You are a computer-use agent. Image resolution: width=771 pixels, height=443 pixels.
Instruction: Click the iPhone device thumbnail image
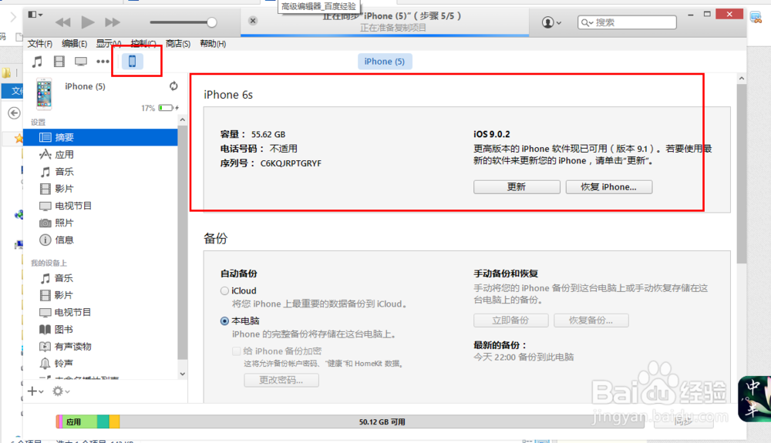click(x=44, y=94)
